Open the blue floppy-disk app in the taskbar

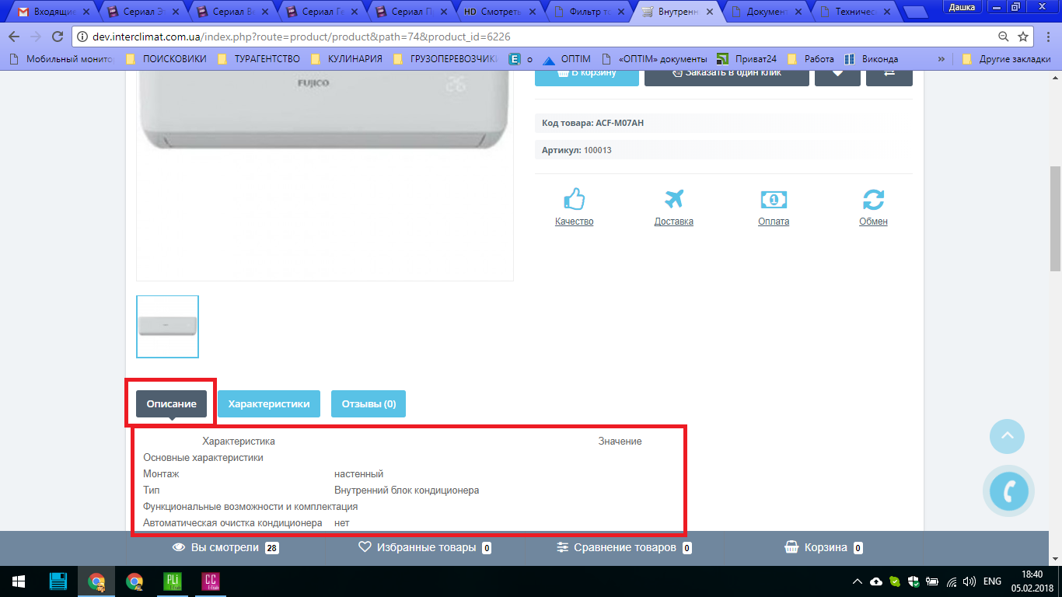(58, 581)
